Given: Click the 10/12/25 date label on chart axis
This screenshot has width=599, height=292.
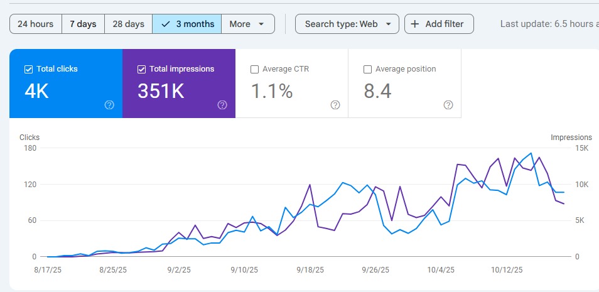Looking at the screenshot, I should point(507,269).
